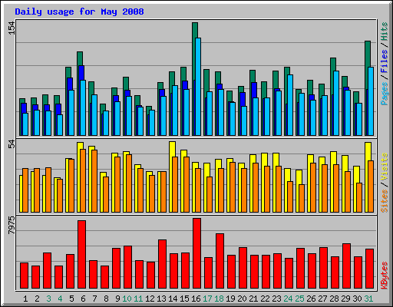Click day 1 on the x-axis
The image size is (393, 307).
coord(25,299)
